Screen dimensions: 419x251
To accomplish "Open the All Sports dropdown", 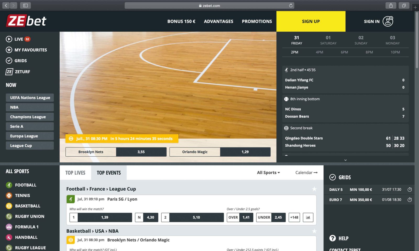I will [268, 173].
